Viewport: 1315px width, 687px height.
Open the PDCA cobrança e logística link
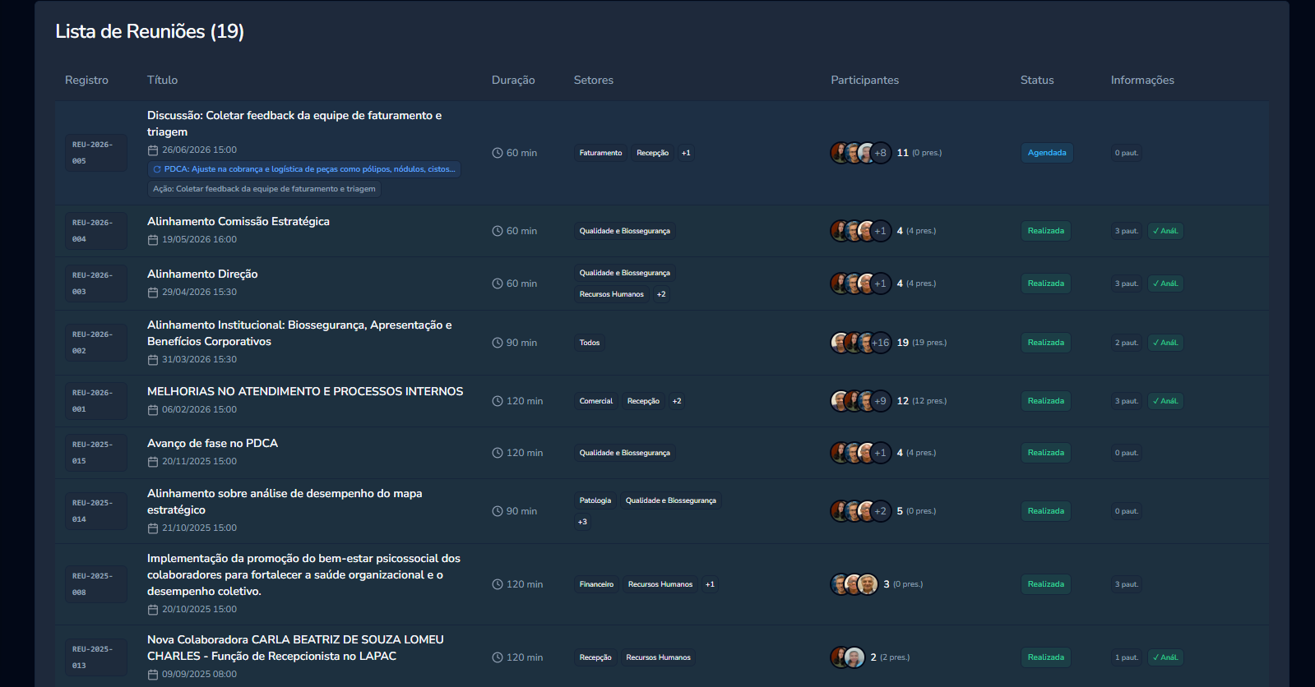pyautogui.click(x=304, y=169)
